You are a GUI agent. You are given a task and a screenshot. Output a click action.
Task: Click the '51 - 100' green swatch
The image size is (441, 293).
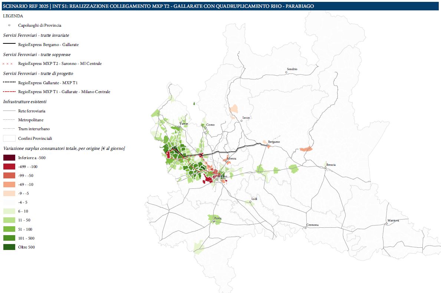tap(9, 229)
